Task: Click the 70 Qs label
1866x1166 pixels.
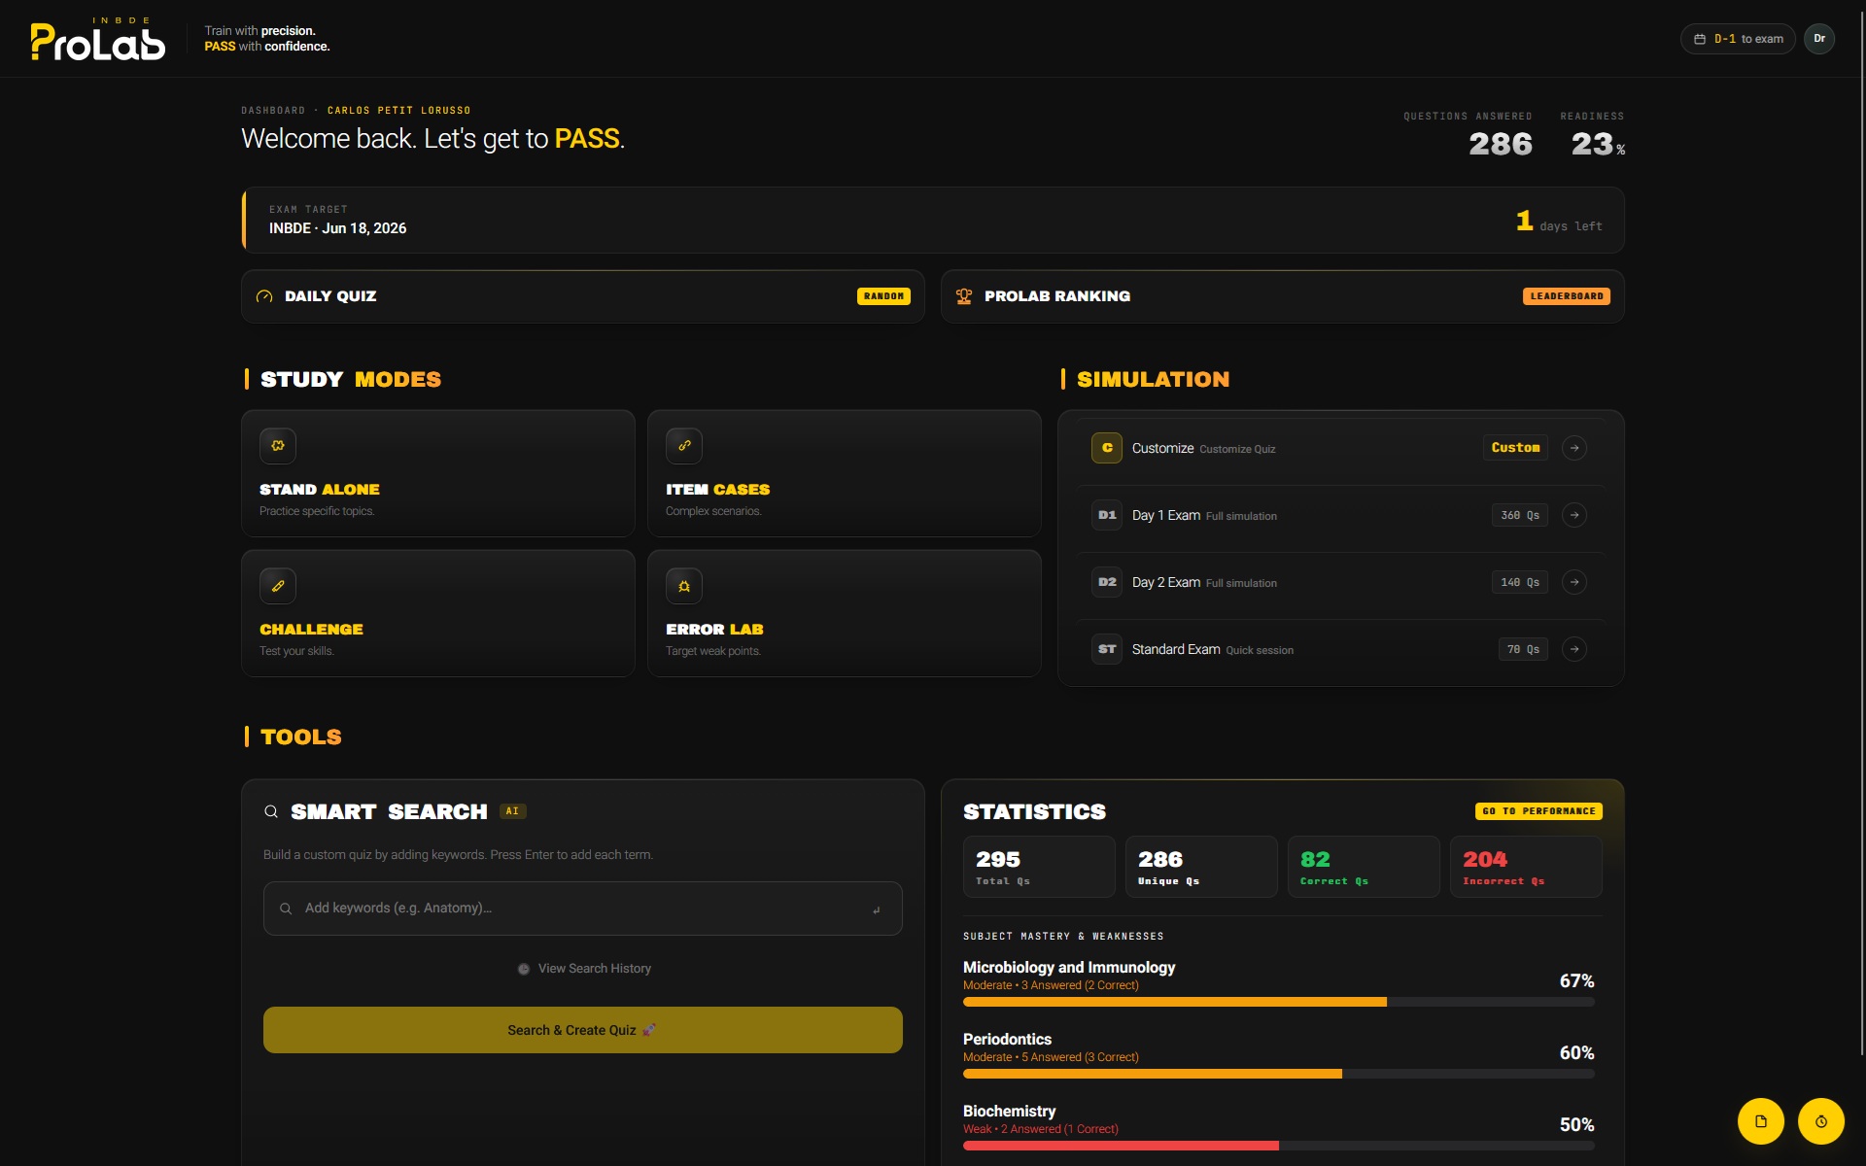Action: [1523, 649]
